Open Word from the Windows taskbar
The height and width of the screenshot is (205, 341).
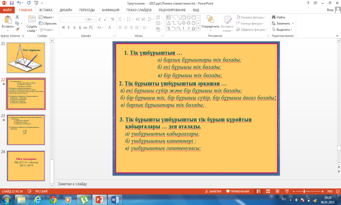pyautogui.click(x=115, y=199)
